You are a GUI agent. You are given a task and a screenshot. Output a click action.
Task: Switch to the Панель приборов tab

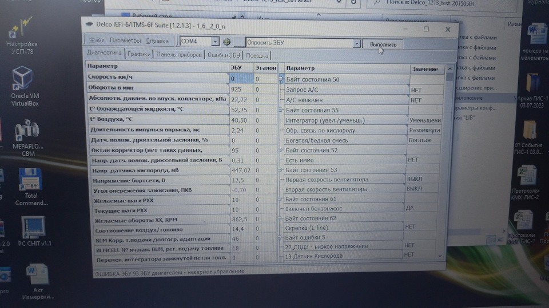[x=179, y=55]
